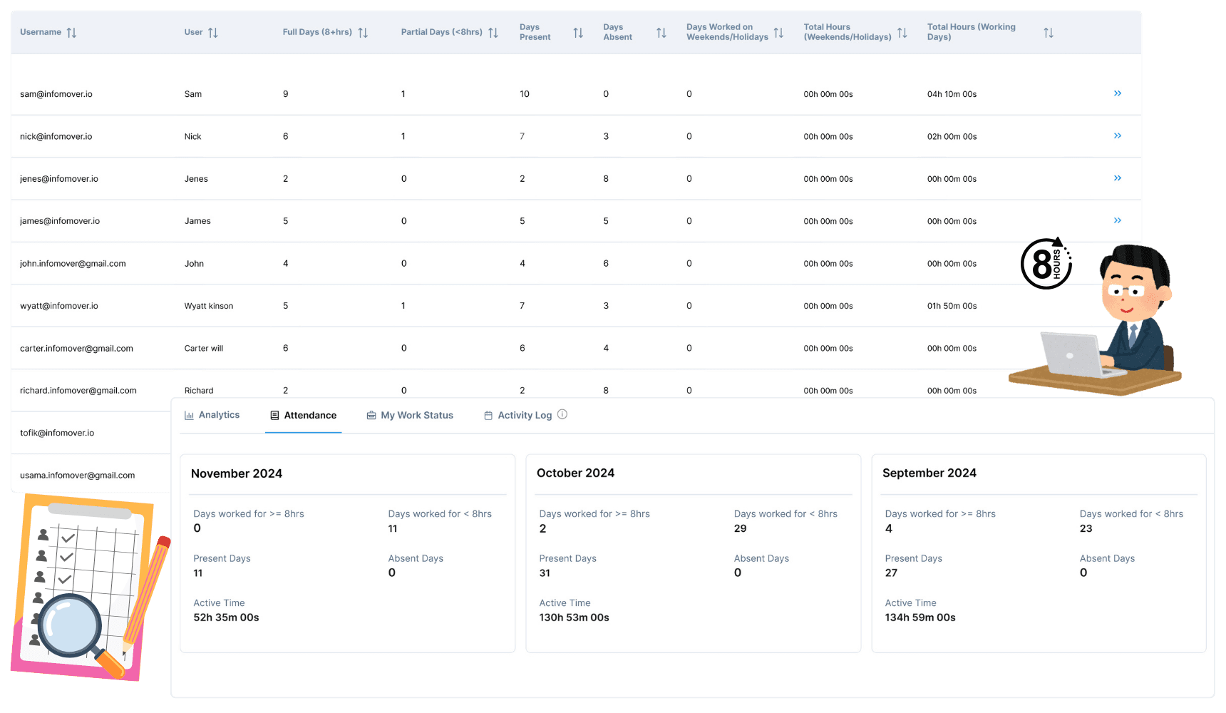Sort by Days Worked on Weekends/Holidays arrows
1226x713 pixels.
[778, 33]
